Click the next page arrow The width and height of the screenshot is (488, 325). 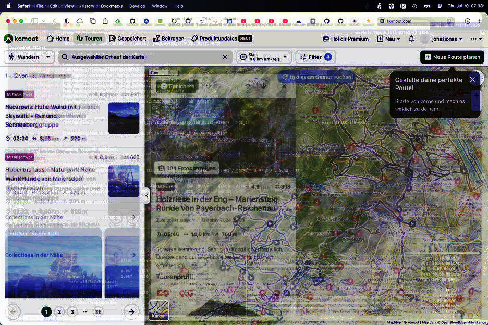coord(131,311)
